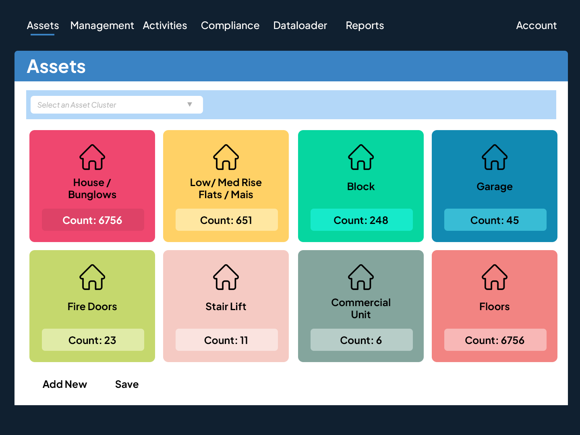Switch to the Activities tab
The height and width of the screenshot is (435, 580).
165,25
